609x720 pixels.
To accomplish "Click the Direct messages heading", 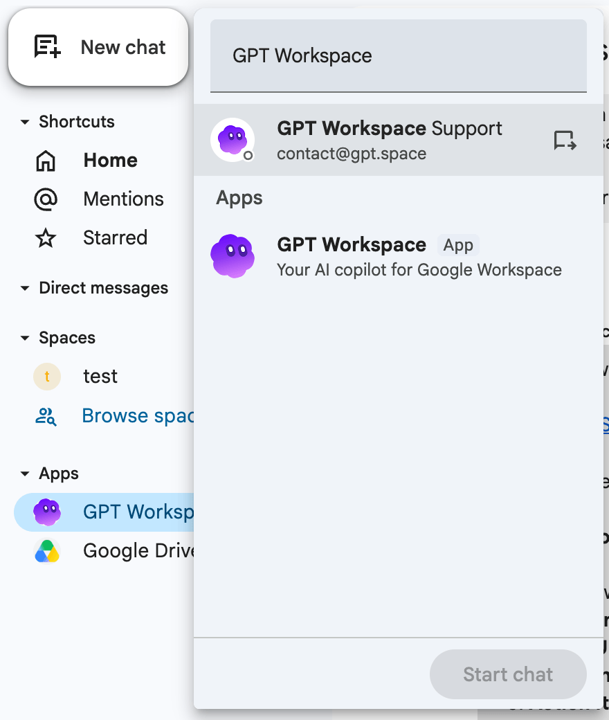I will click(104, 289).
